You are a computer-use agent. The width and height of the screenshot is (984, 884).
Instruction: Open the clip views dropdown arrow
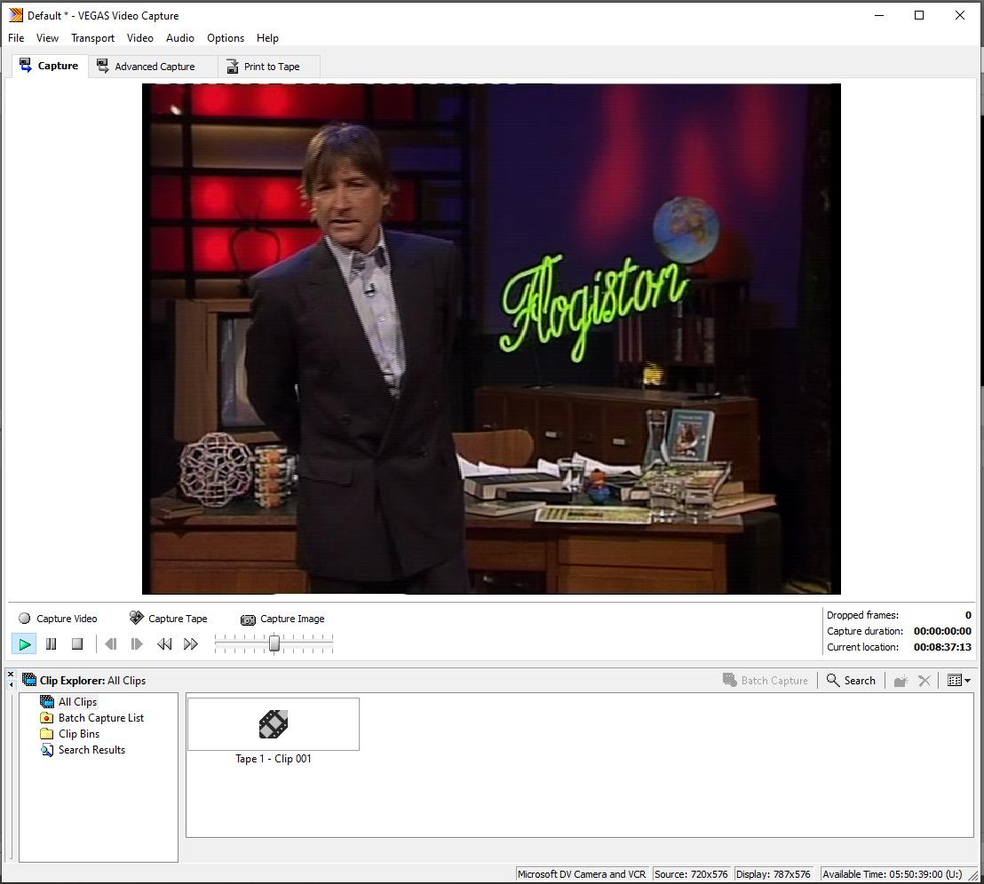967,681
